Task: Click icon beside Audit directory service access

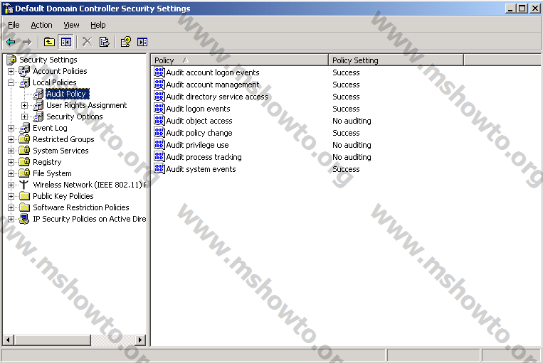Action: click(x=159, y=97)
